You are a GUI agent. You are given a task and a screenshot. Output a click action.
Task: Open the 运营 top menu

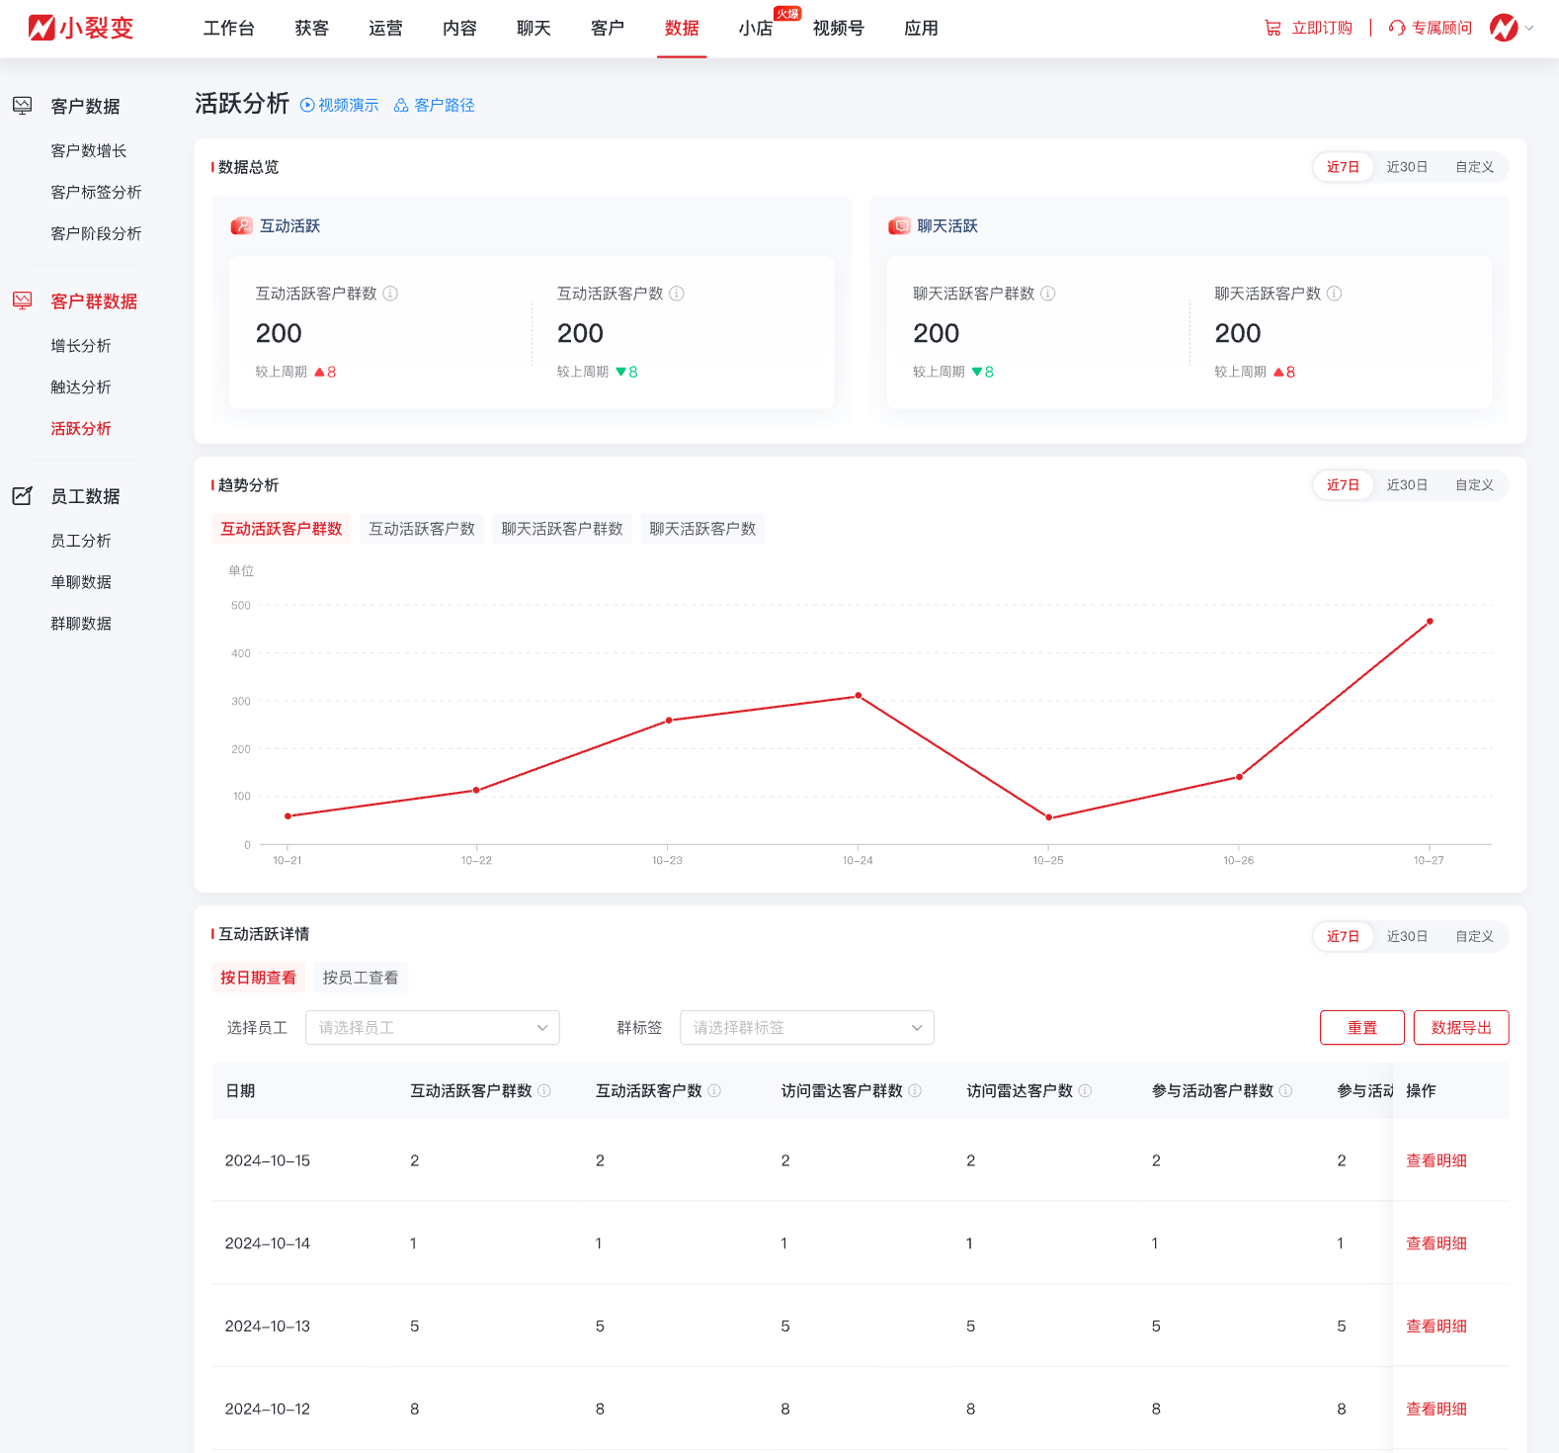click(386, 28)
